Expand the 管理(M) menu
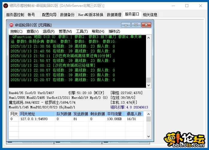Viewport: 209px width, 150px height. (65, 31)
